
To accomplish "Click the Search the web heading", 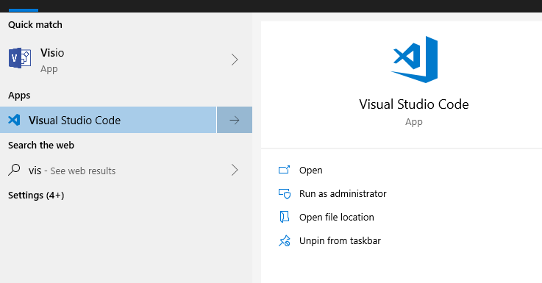I will coord(41,145).
